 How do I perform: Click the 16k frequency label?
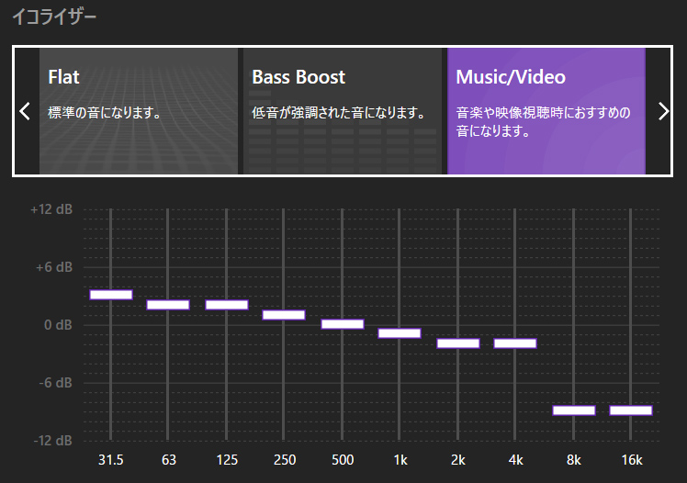632,460
